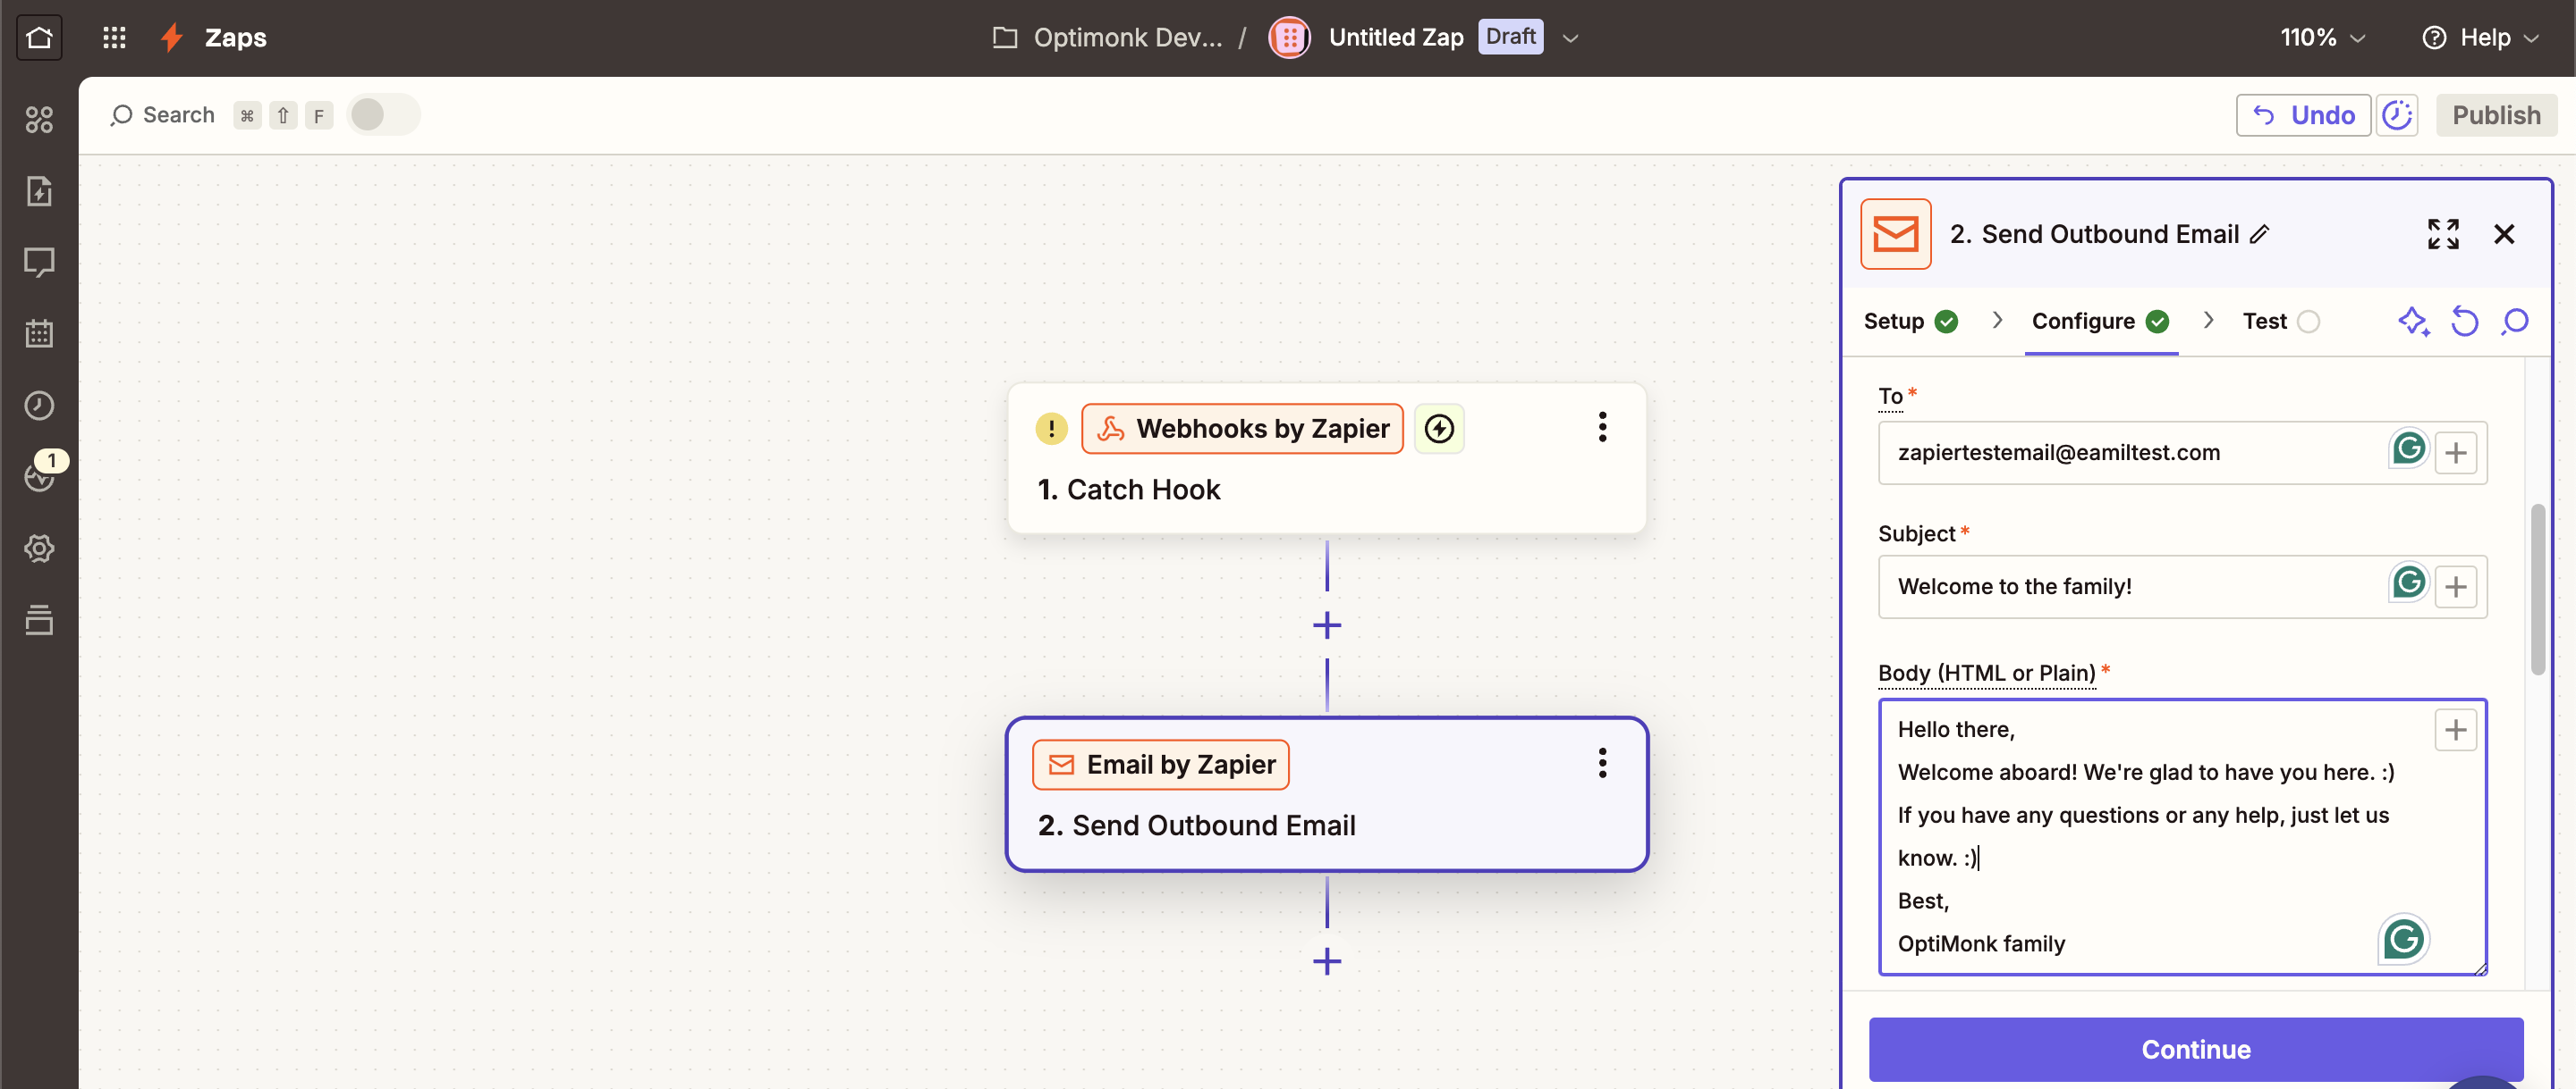Click the instant trigger lightning icon

1439,429
